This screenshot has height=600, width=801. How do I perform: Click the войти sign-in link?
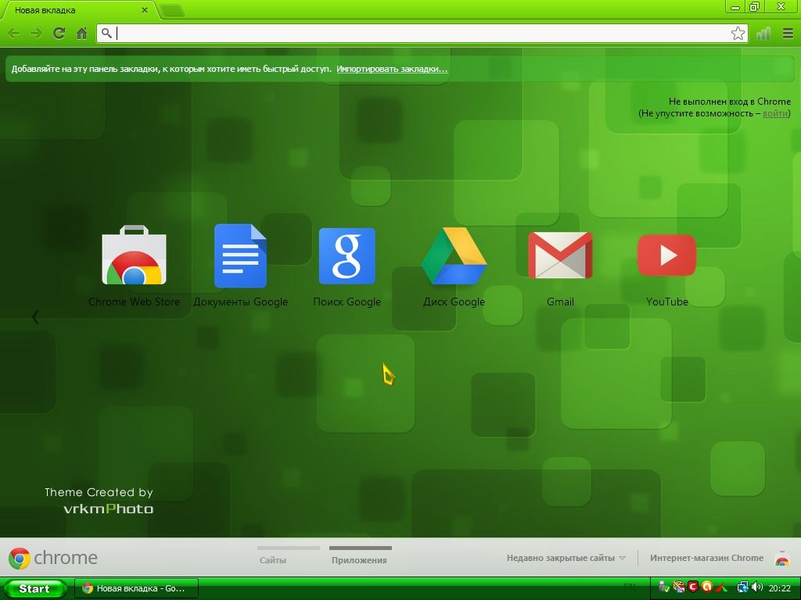pyautogui.click(x=775, y=113)
